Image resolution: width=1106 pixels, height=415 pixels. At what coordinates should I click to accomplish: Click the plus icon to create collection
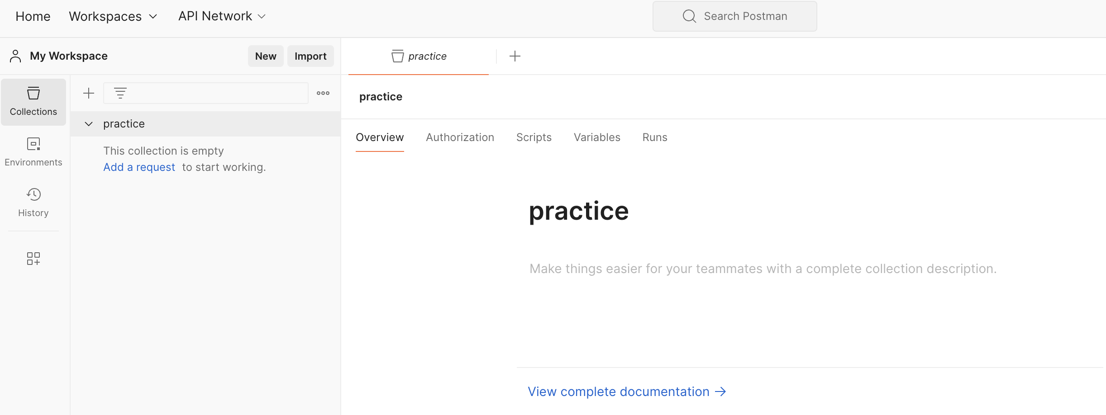89,93
